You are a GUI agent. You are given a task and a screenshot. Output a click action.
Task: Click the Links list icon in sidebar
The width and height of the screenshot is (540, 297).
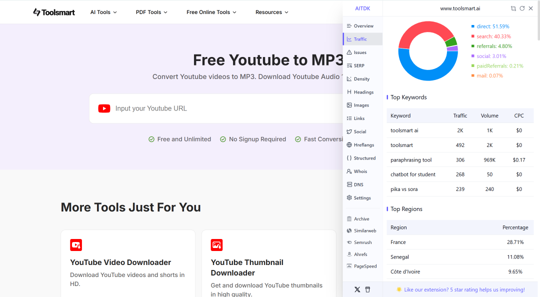click(349, 118)
